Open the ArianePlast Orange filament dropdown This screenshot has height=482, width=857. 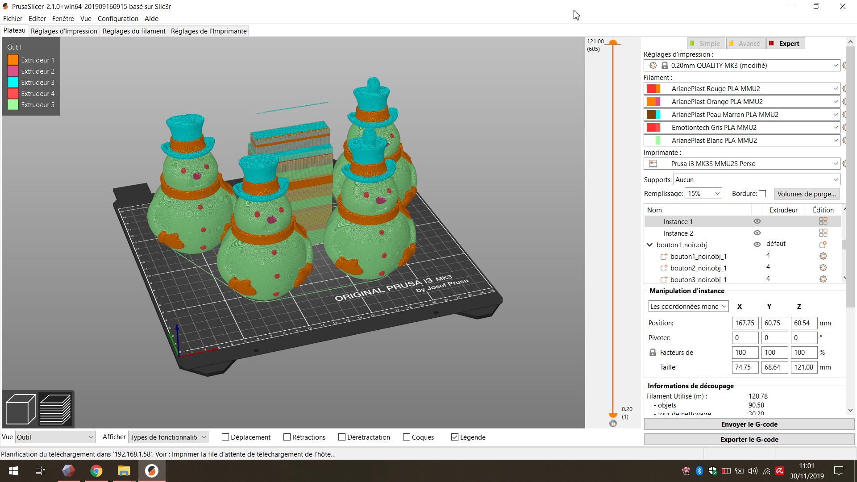pyautogui.click(x=742, y=102)
